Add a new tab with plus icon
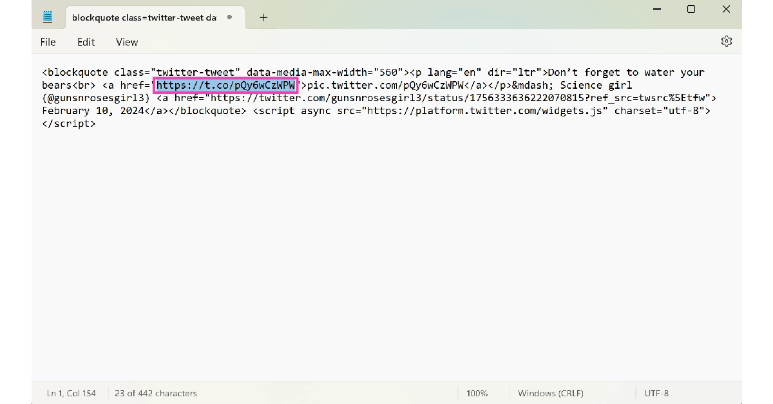 tap(263, 17)
